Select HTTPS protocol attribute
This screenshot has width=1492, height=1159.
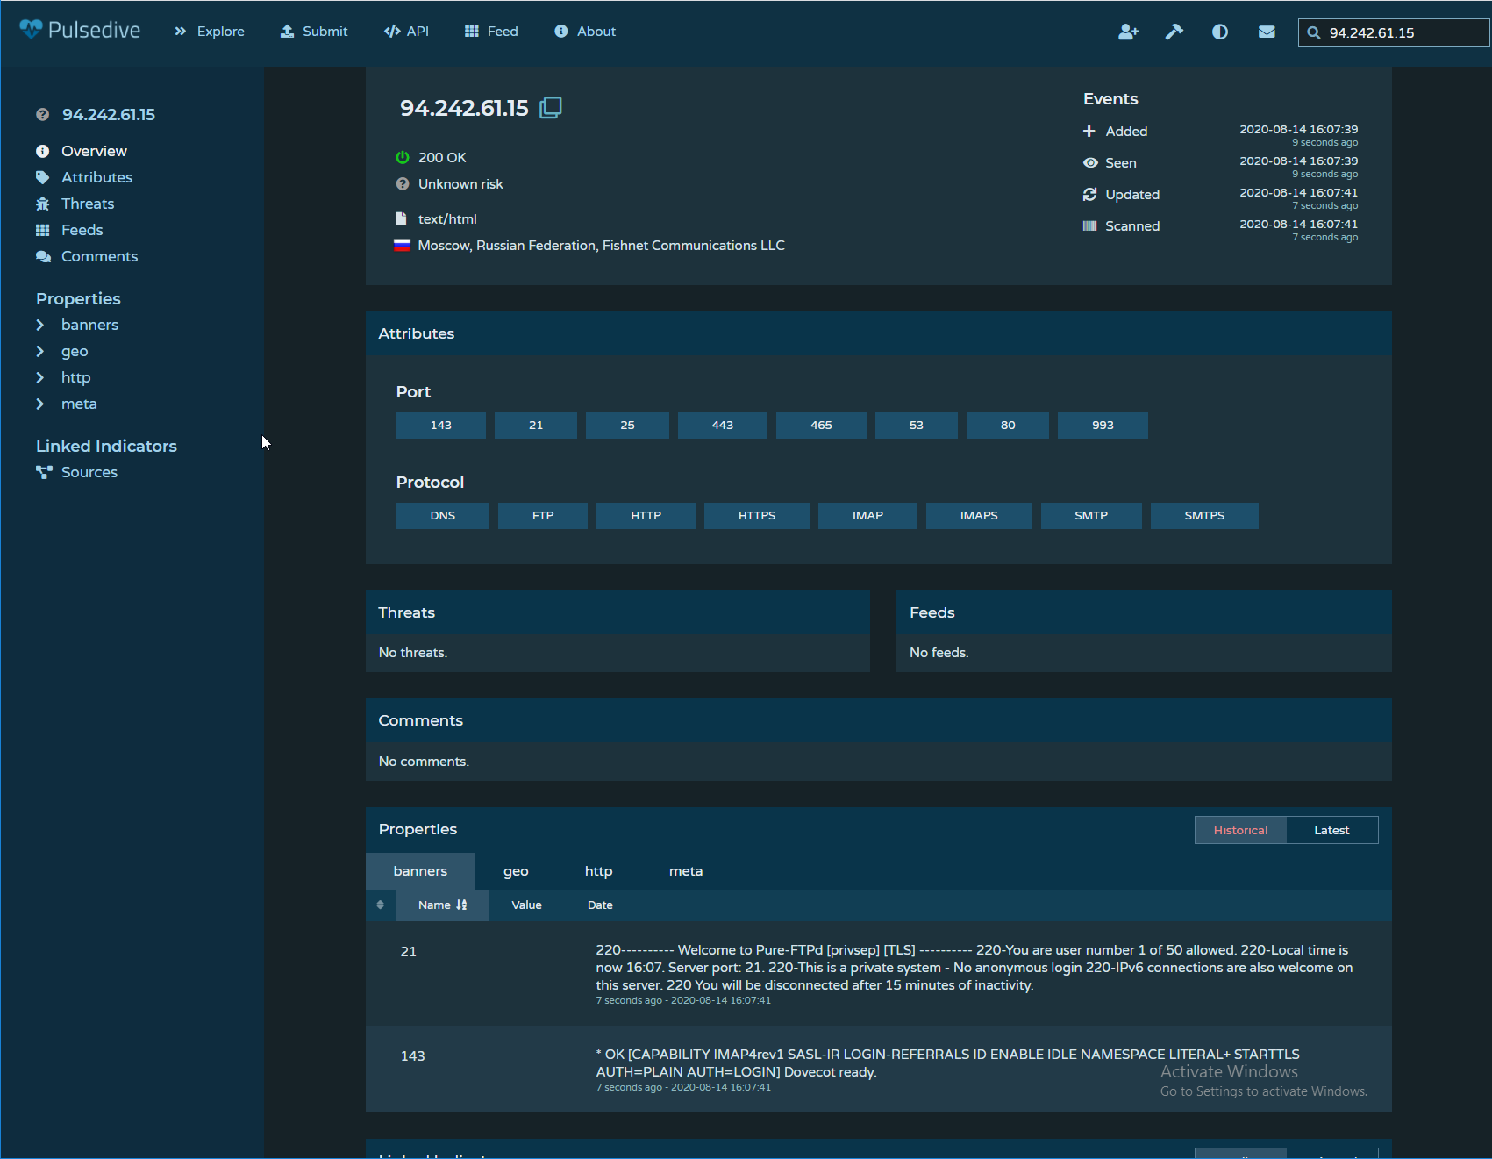coord(757,515)
